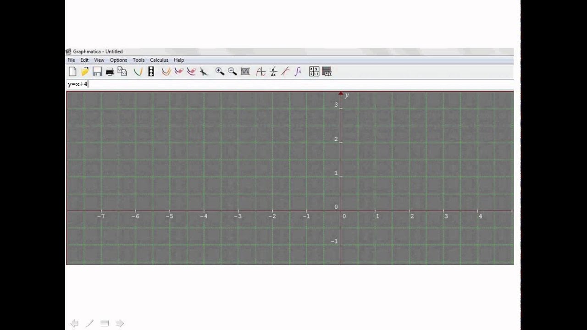
Task: Click the x-axis label -3
Action: (238, 216)
